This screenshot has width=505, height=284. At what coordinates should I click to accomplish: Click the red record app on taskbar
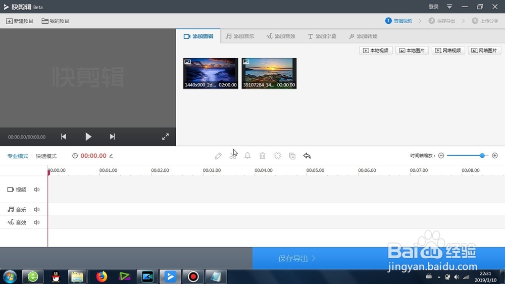(x=193, y=277)
